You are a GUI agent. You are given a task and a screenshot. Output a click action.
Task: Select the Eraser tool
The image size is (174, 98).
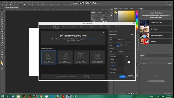[2, 36]
